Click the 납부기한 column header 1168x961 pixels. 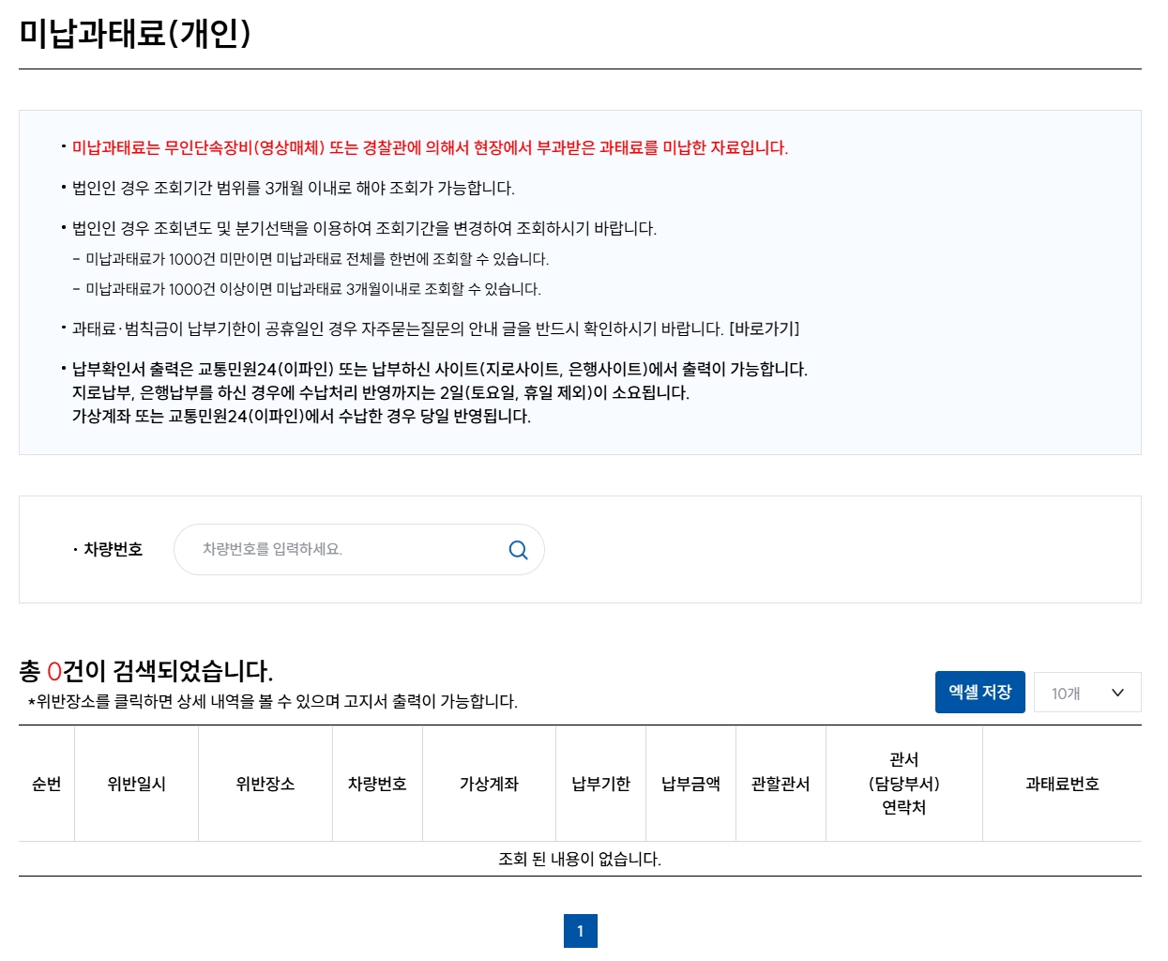click(x=599, y=784)
